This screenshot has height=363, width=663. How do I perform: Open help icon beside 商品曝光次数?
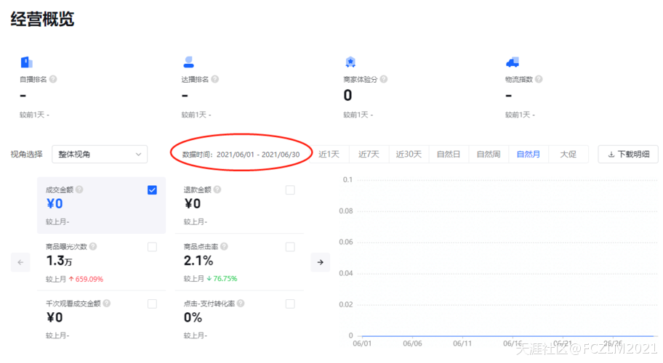[x=93, y=247]
